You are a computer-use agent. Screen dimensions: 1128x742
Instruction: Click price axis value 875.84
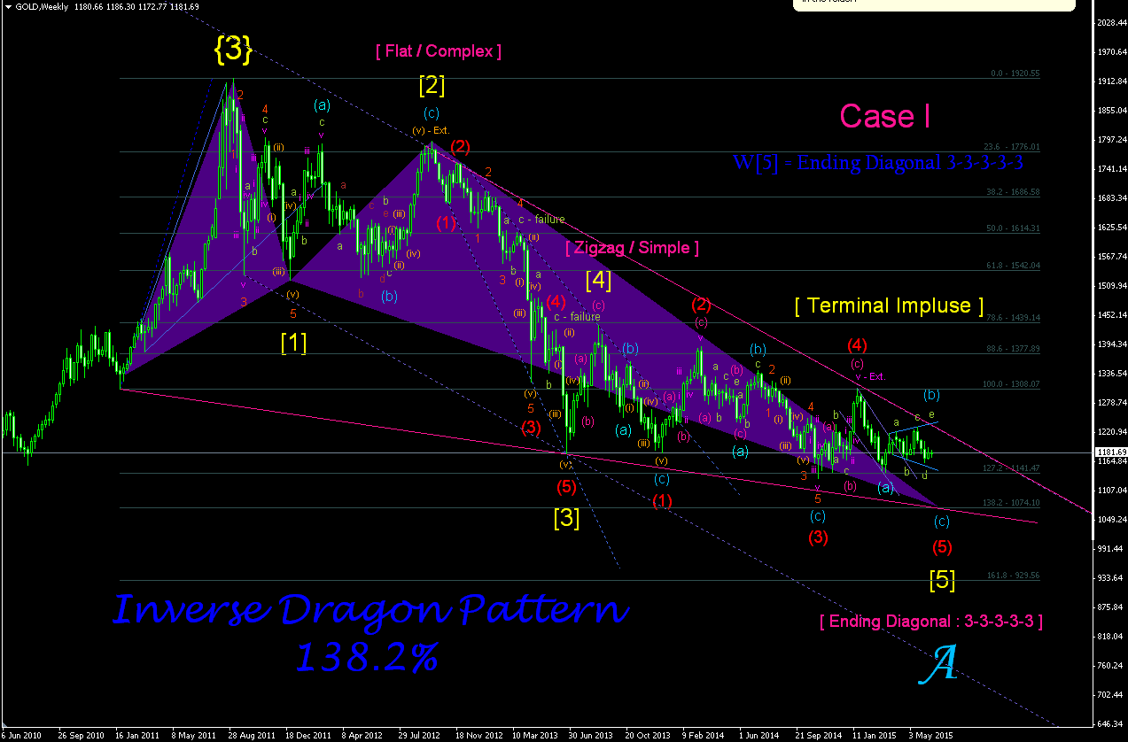pos(1110,607)
